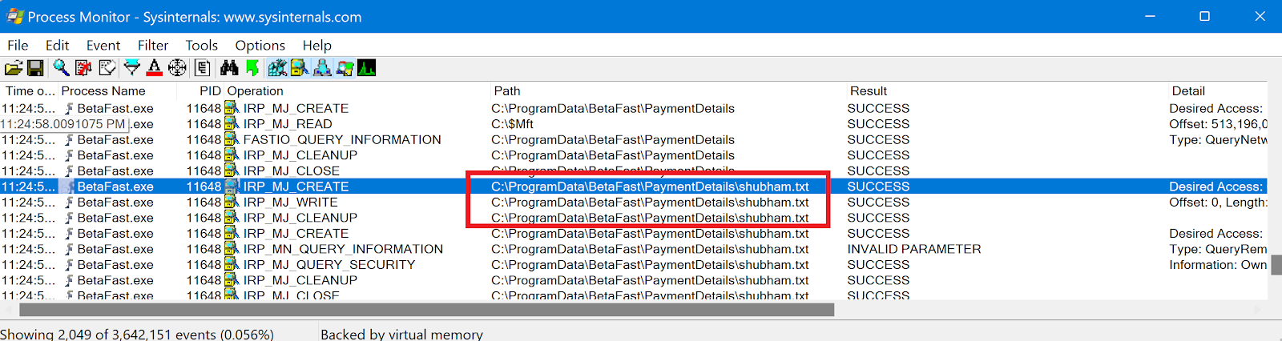1282x341 pixels.
Task: Click the Save floppy disk toolbar icon
Action: (x=35, y=68)
